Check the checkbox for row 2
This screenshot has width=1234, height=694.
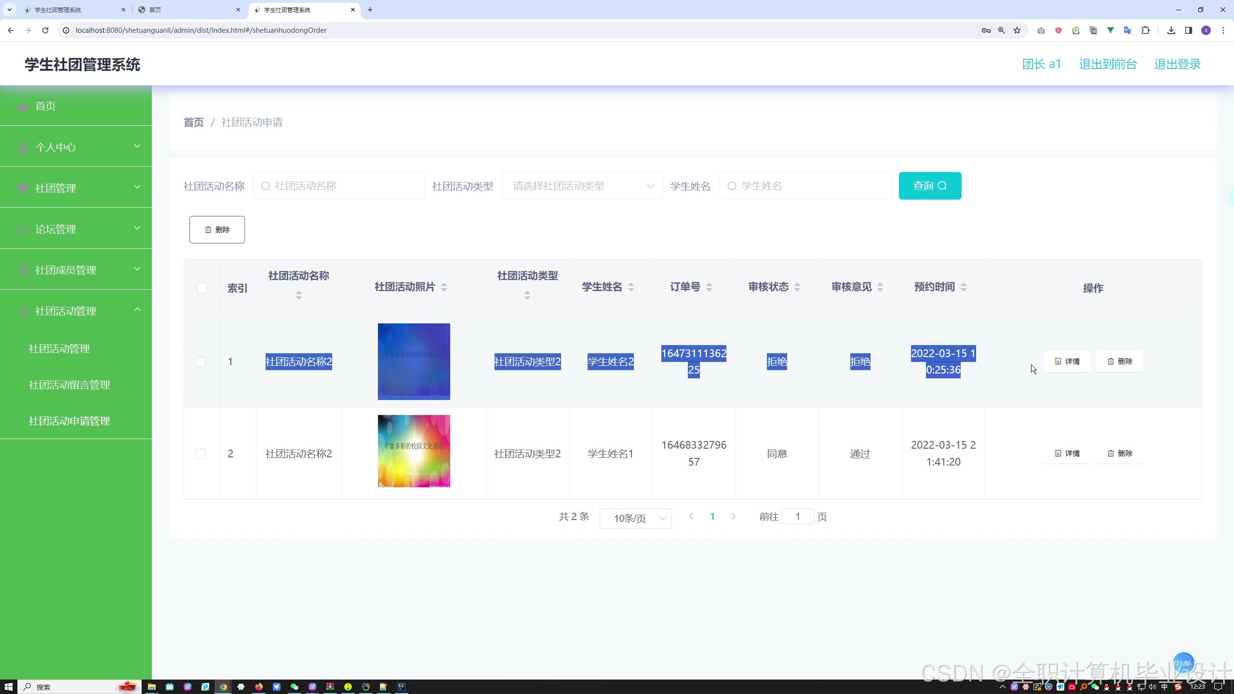click(x=201, y=454)
